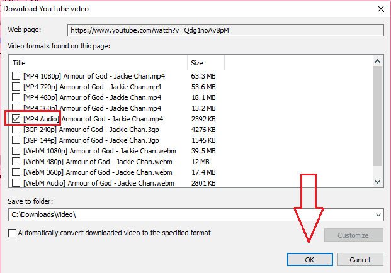Open the Save to folder dropdown arrow
The image size is (391, 273).
[378, 214]
